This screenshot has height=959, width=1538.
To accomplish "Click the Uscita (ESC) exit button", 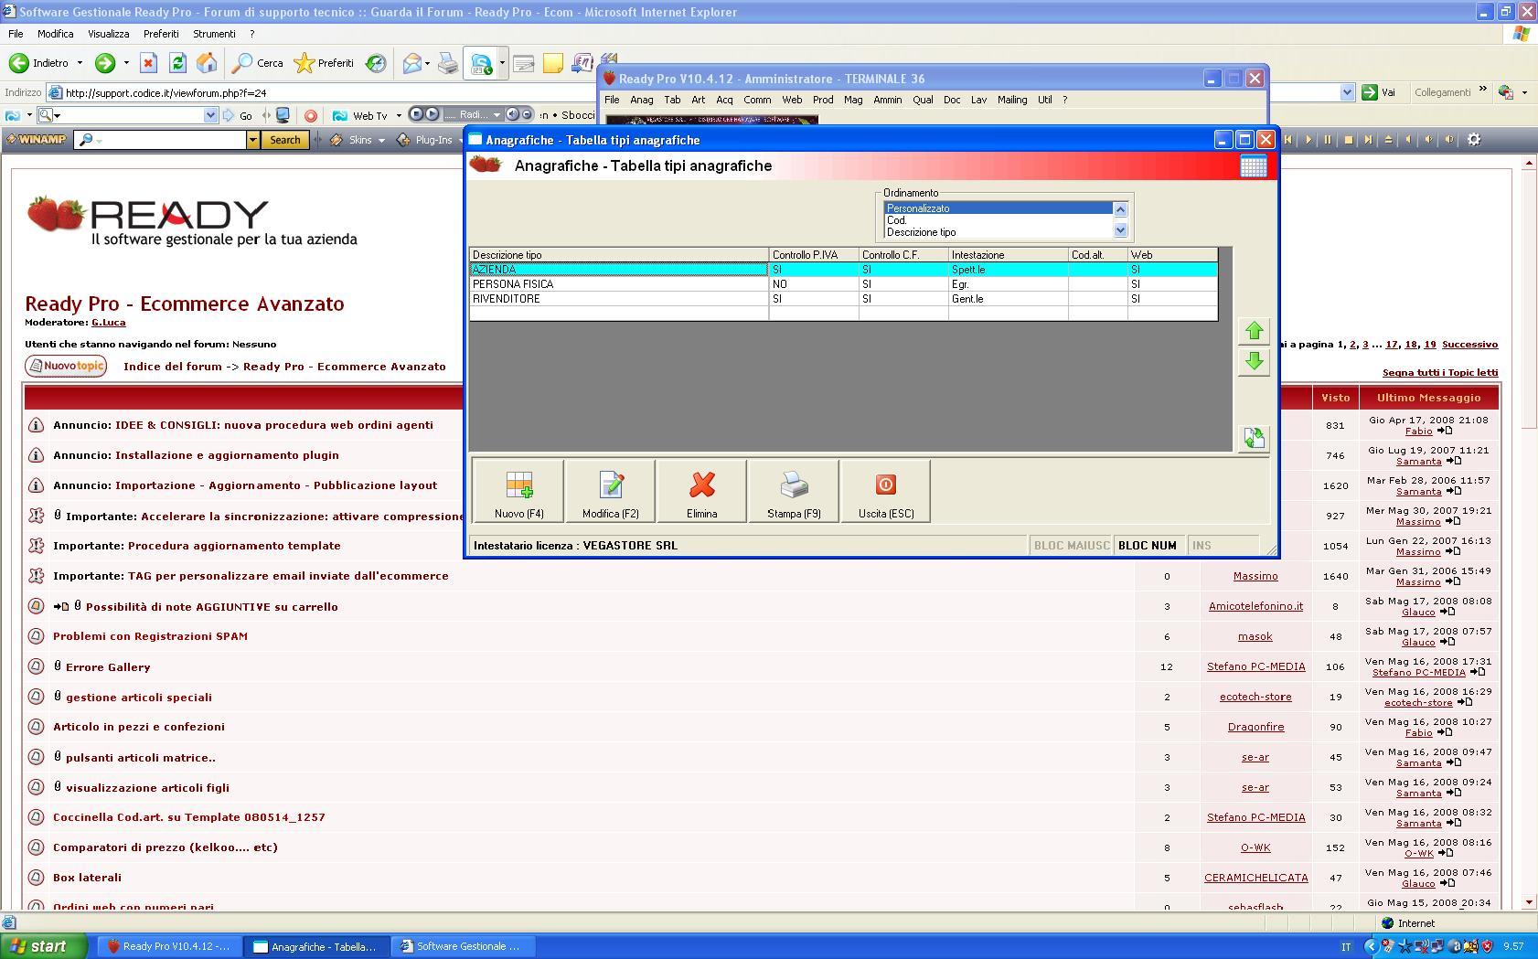I will (885, 491).
